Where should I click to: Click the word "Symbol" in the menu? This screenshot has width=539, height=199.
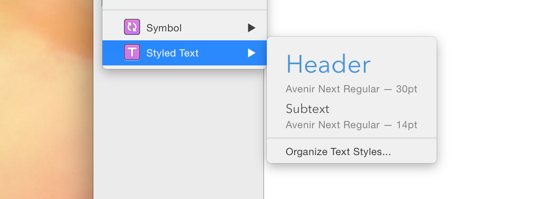click(x=164, y=28)
